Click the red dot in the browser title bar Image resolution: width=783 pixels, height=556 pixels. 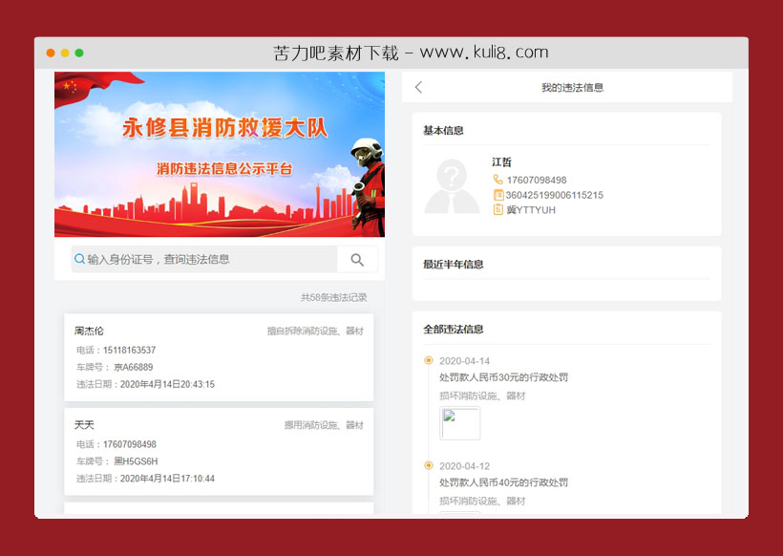(49, 53)
